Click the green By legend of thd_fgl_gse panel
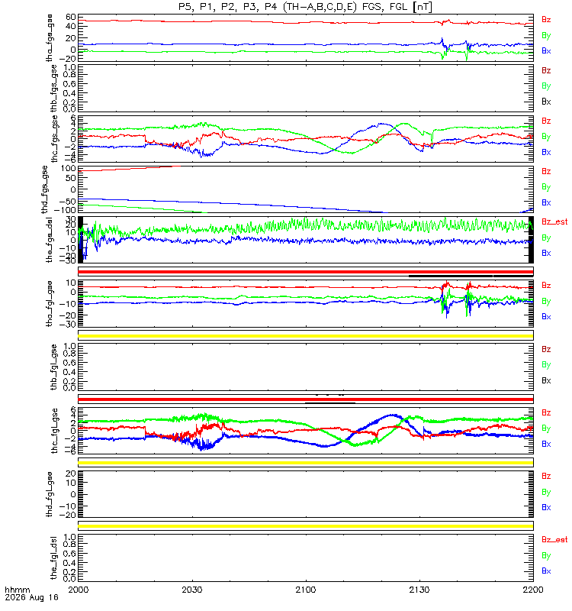The height and width of the screenshot is (611, 572). (546, 492)
